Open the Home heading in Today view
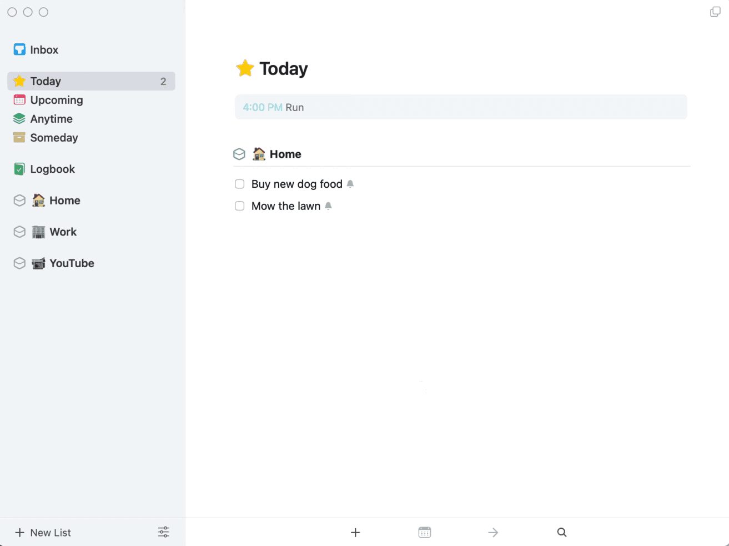Viewport: 729px width, 546px height. coord(285,154)
